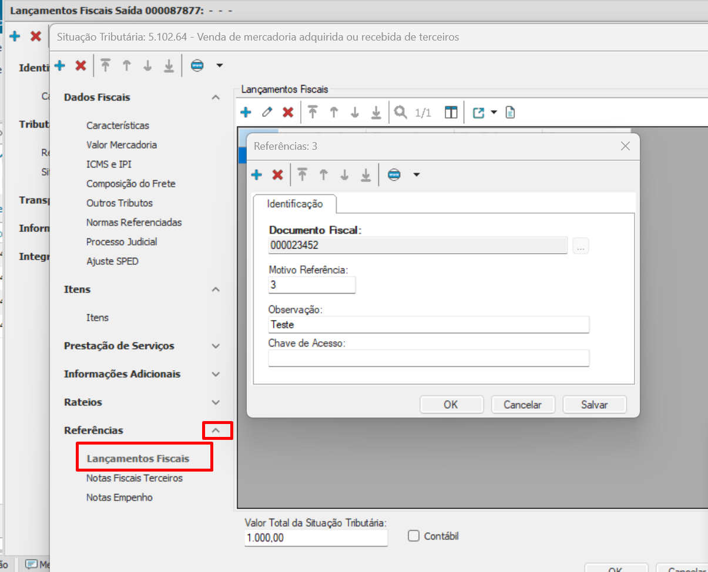Edit entry with pencil in Lançamentos Fiscais toolbar
This screenshot has width=708, height=572.
267,112
